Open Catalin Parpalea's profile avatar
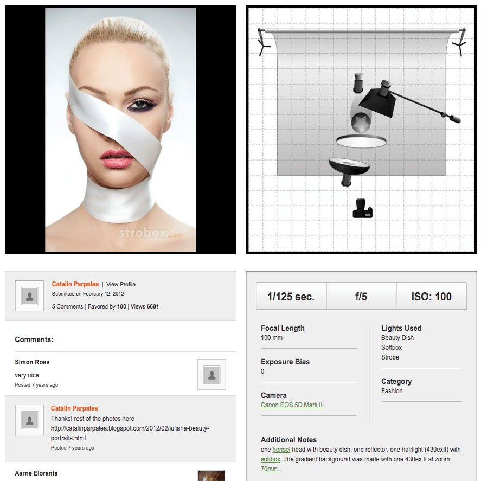The width and height of the screenshot is (481, 481). coord(29,296)
